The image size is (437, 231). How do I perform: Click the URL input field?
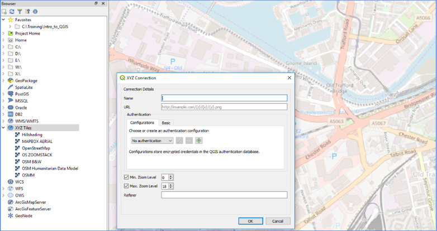(x=224, y=107)
